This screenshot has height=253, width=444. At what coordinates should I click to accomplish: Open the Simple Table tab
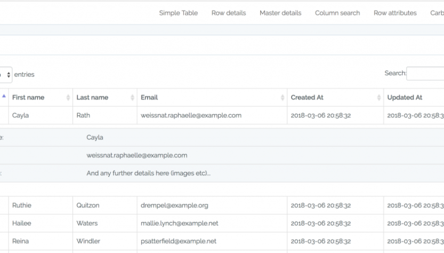click(x=179, y=13)
